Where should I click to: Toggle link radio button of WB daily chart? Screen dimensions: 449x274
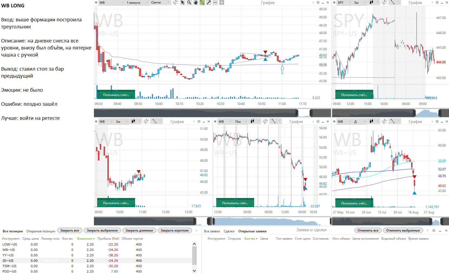334,121
